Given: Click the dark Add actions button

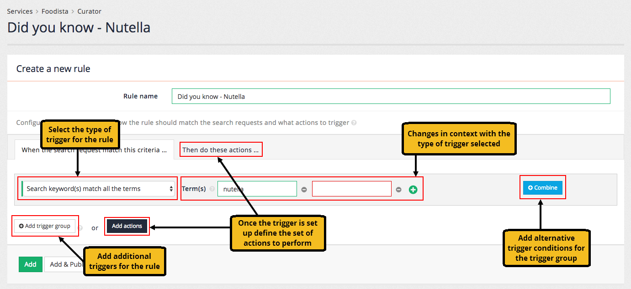Looking at the screenshot, I should (127, 226).
